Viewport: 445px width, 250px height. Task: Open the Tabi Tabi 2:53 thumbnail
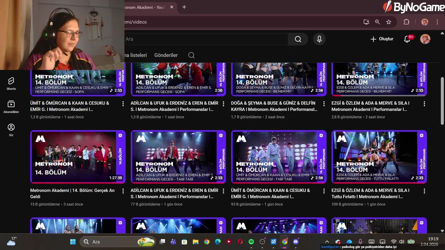click(x=178, y=157)
